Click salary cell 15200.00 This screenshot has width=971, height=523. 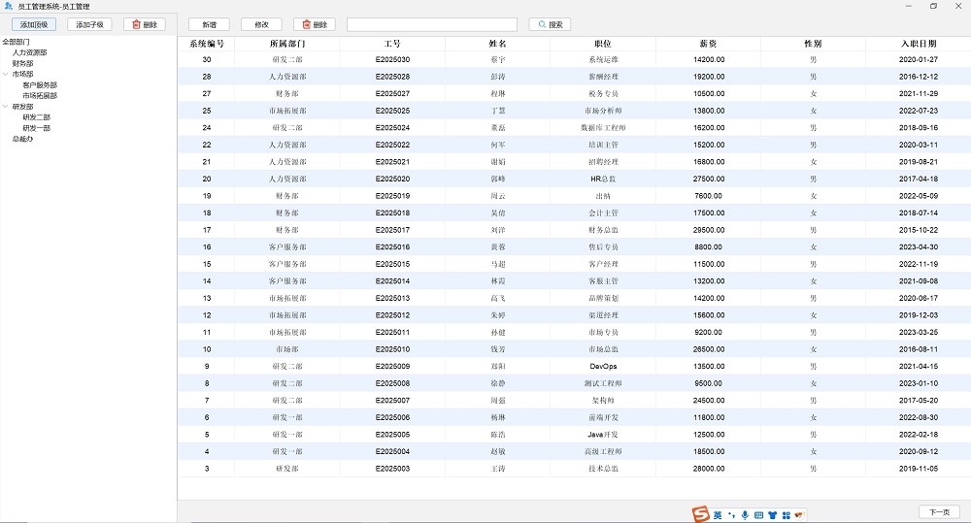tap(709, 145)
